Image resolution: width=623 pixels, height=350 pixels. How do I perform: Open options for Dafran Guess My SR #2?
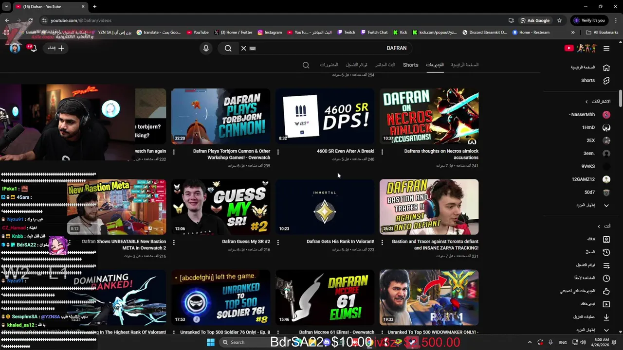click(x=174, y=242)
